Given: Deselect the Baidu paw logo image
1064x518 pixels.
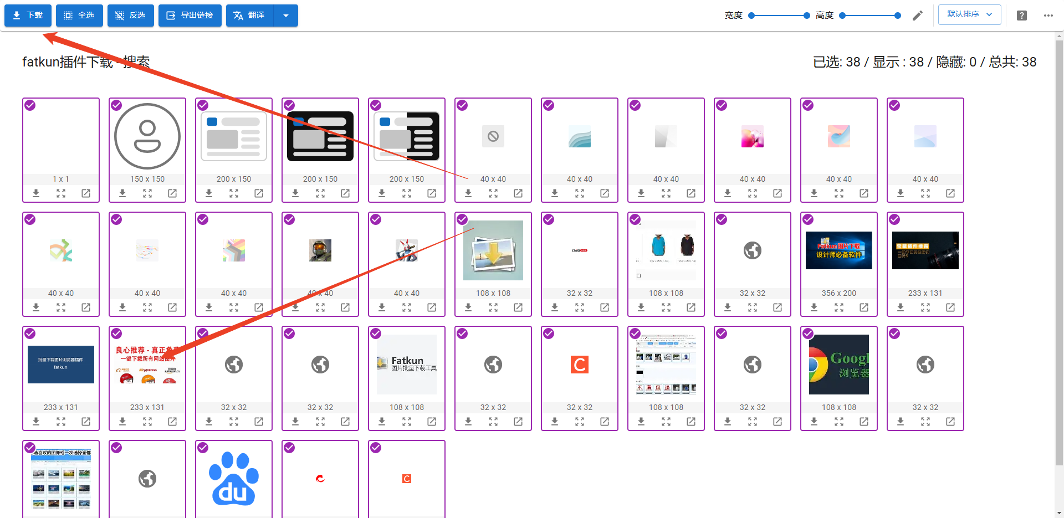Looking at the screenshot, I should pos(203,448).
